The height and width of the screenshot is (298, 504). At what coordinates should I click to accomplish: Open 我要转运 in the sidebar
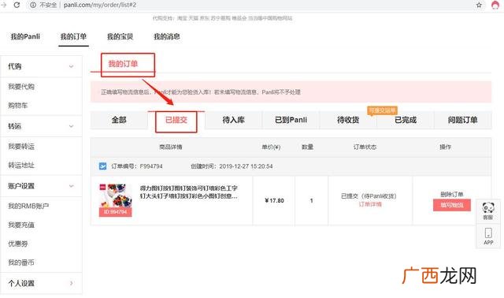point(21,147)
